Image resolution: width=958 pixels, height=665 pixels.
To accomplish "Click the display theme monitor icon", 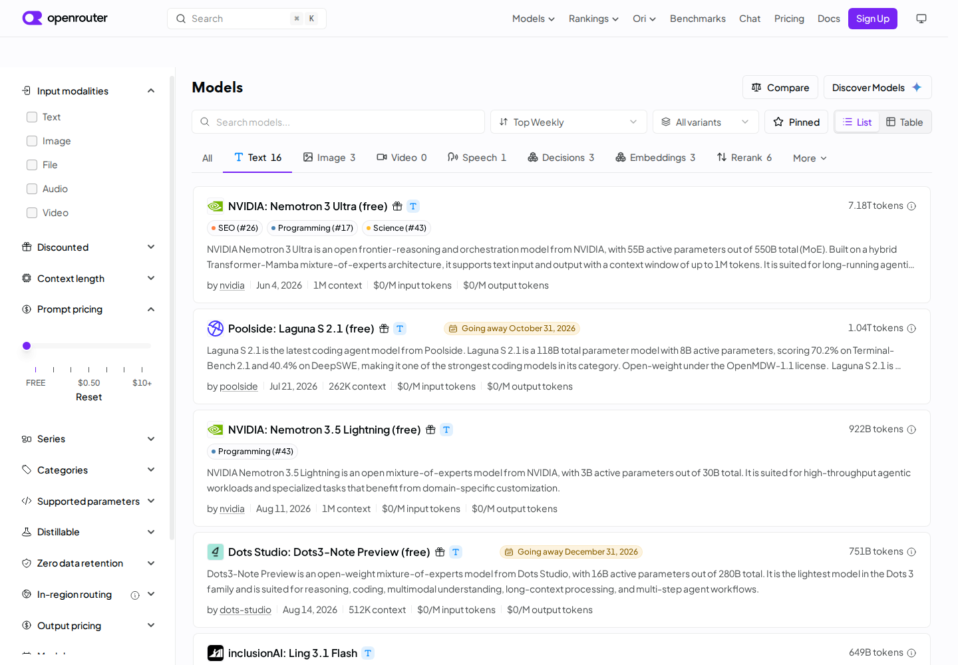I will (x=921, y=19).
